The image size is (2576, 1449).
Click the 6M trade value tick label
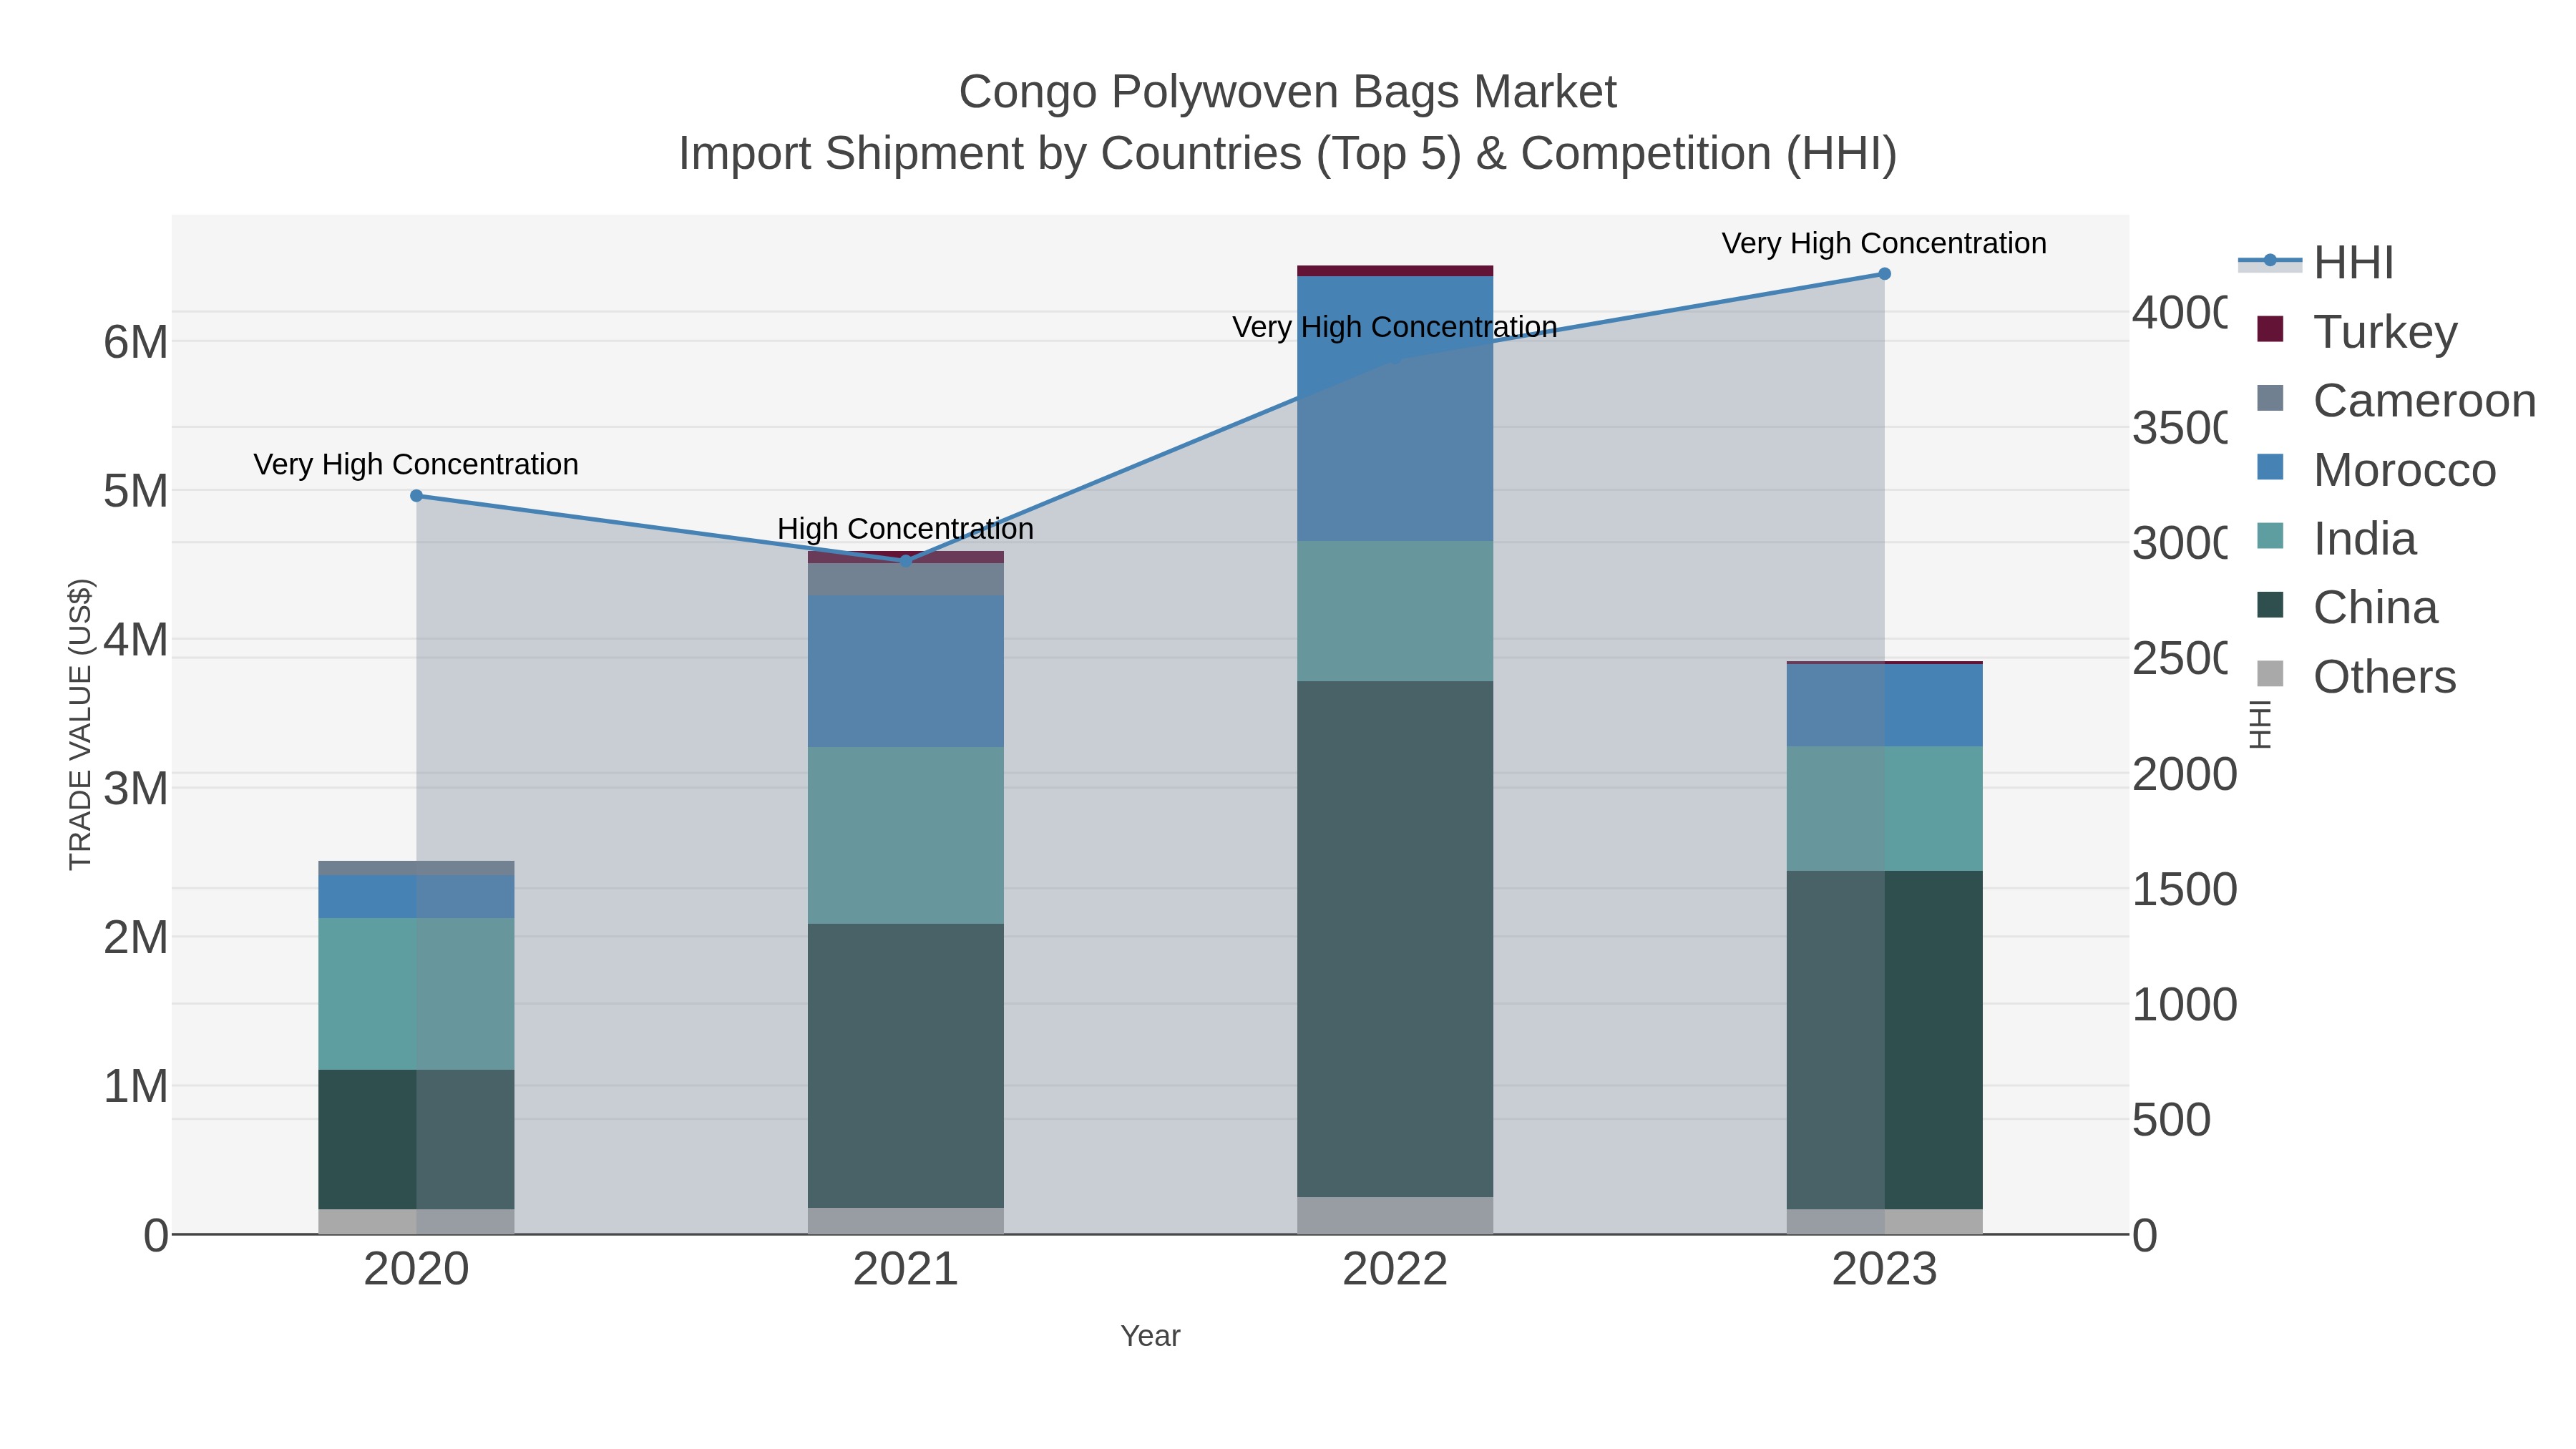(x=136, y=342)
